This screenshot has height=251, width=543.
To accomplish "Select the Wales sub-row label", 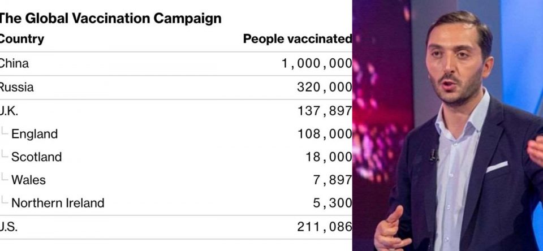I will click(28, 180).
